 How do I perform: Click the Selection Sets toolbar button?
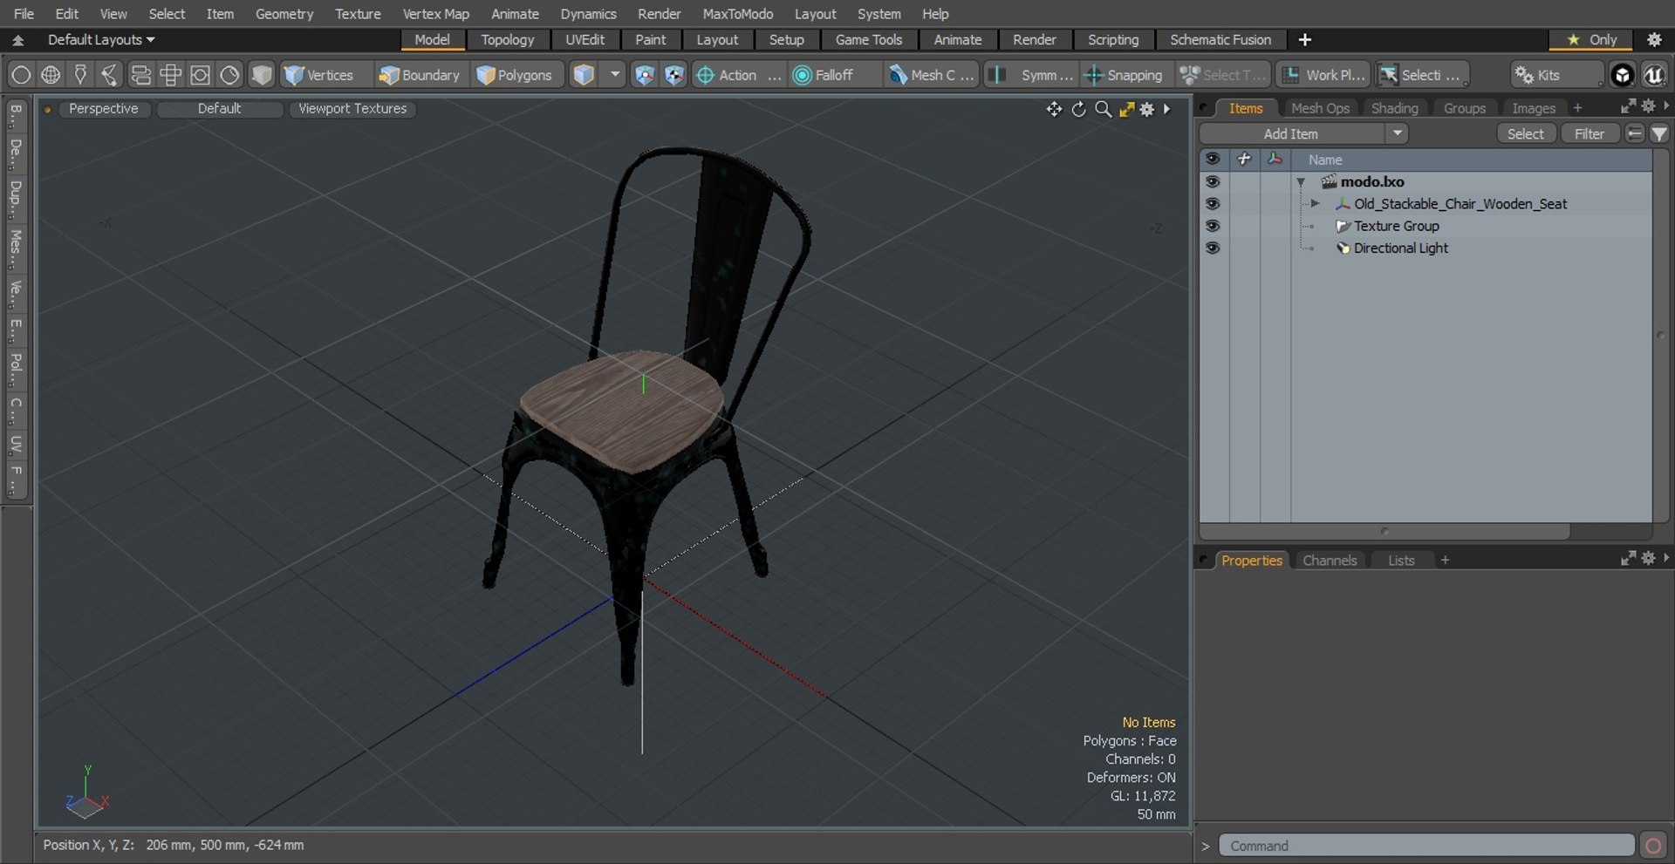[1422, 75]
